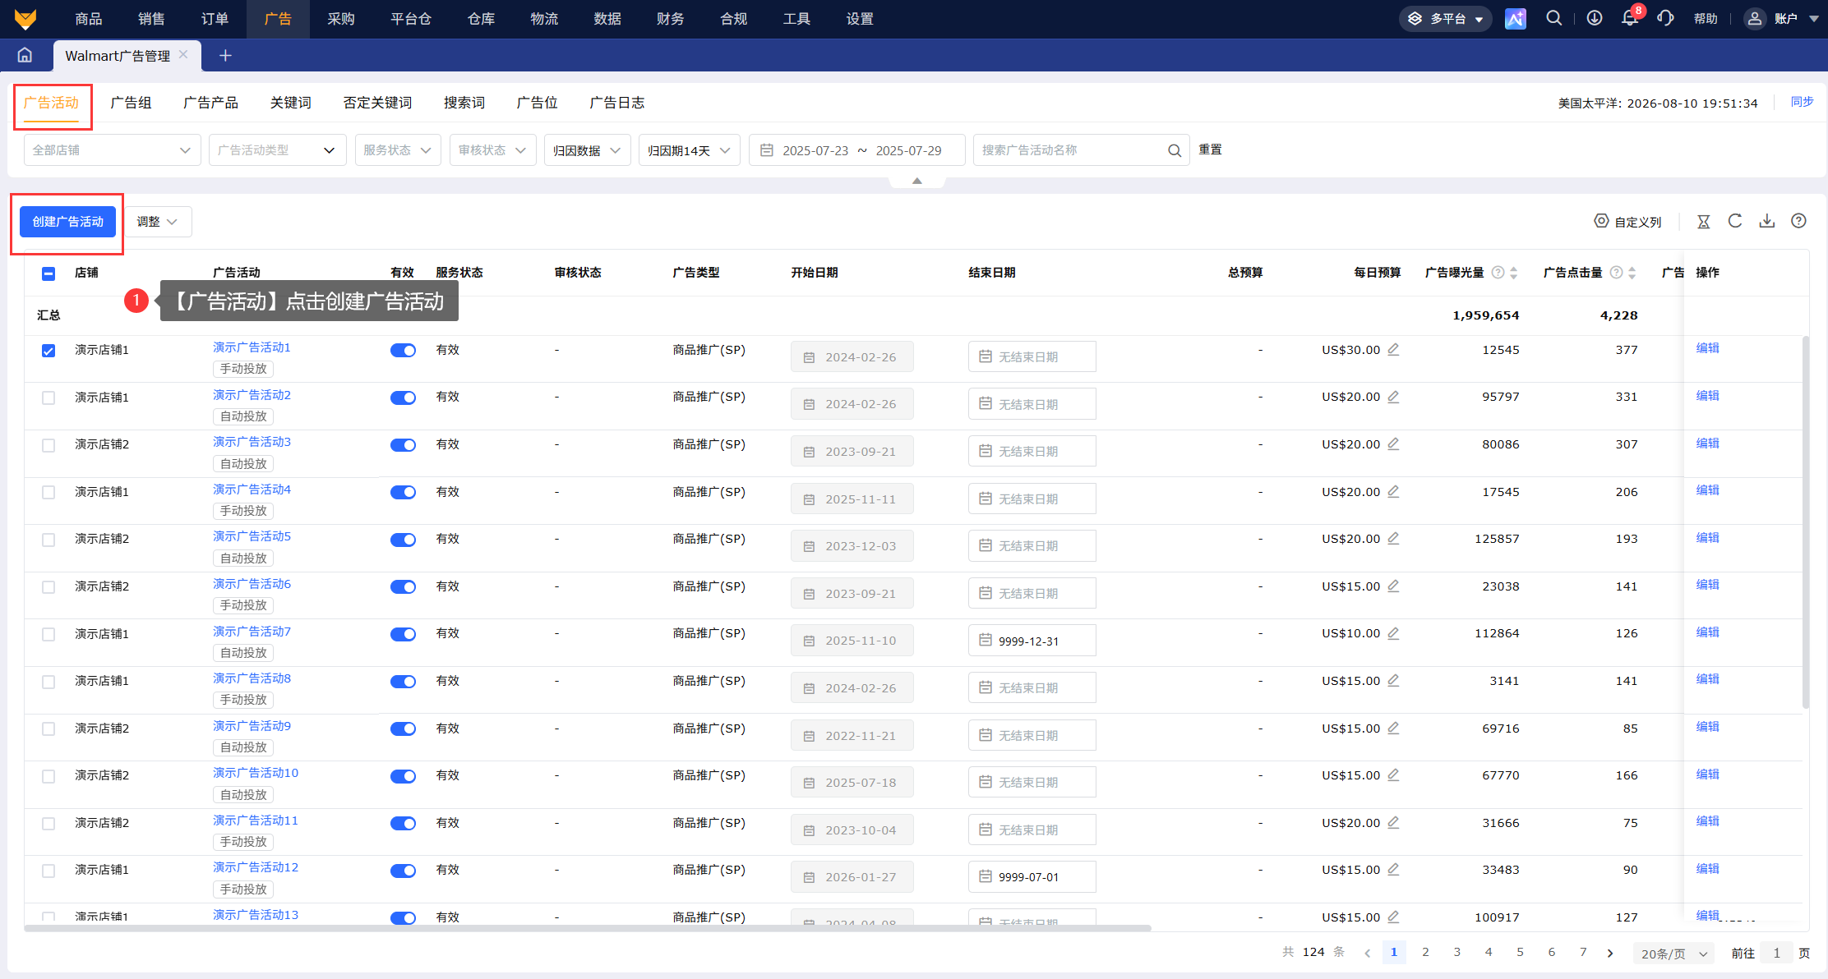Image resolution: width=1828 pixels, height=979 pixels.
Task: Edit daily budget pencil for 演示广告活动2
Action: point(1393,397)
